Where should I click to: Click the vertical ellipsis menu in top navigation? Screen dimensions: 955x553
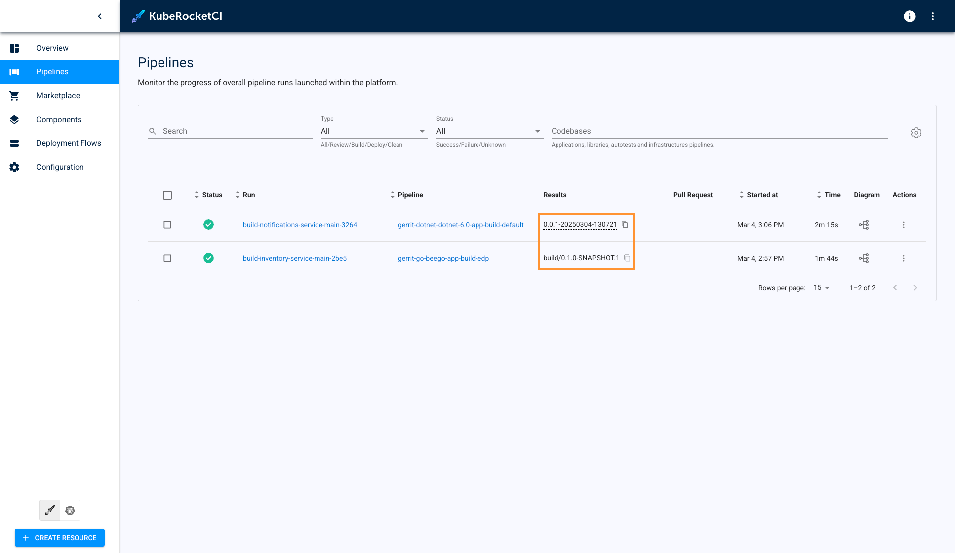click(x=933, y=16)
